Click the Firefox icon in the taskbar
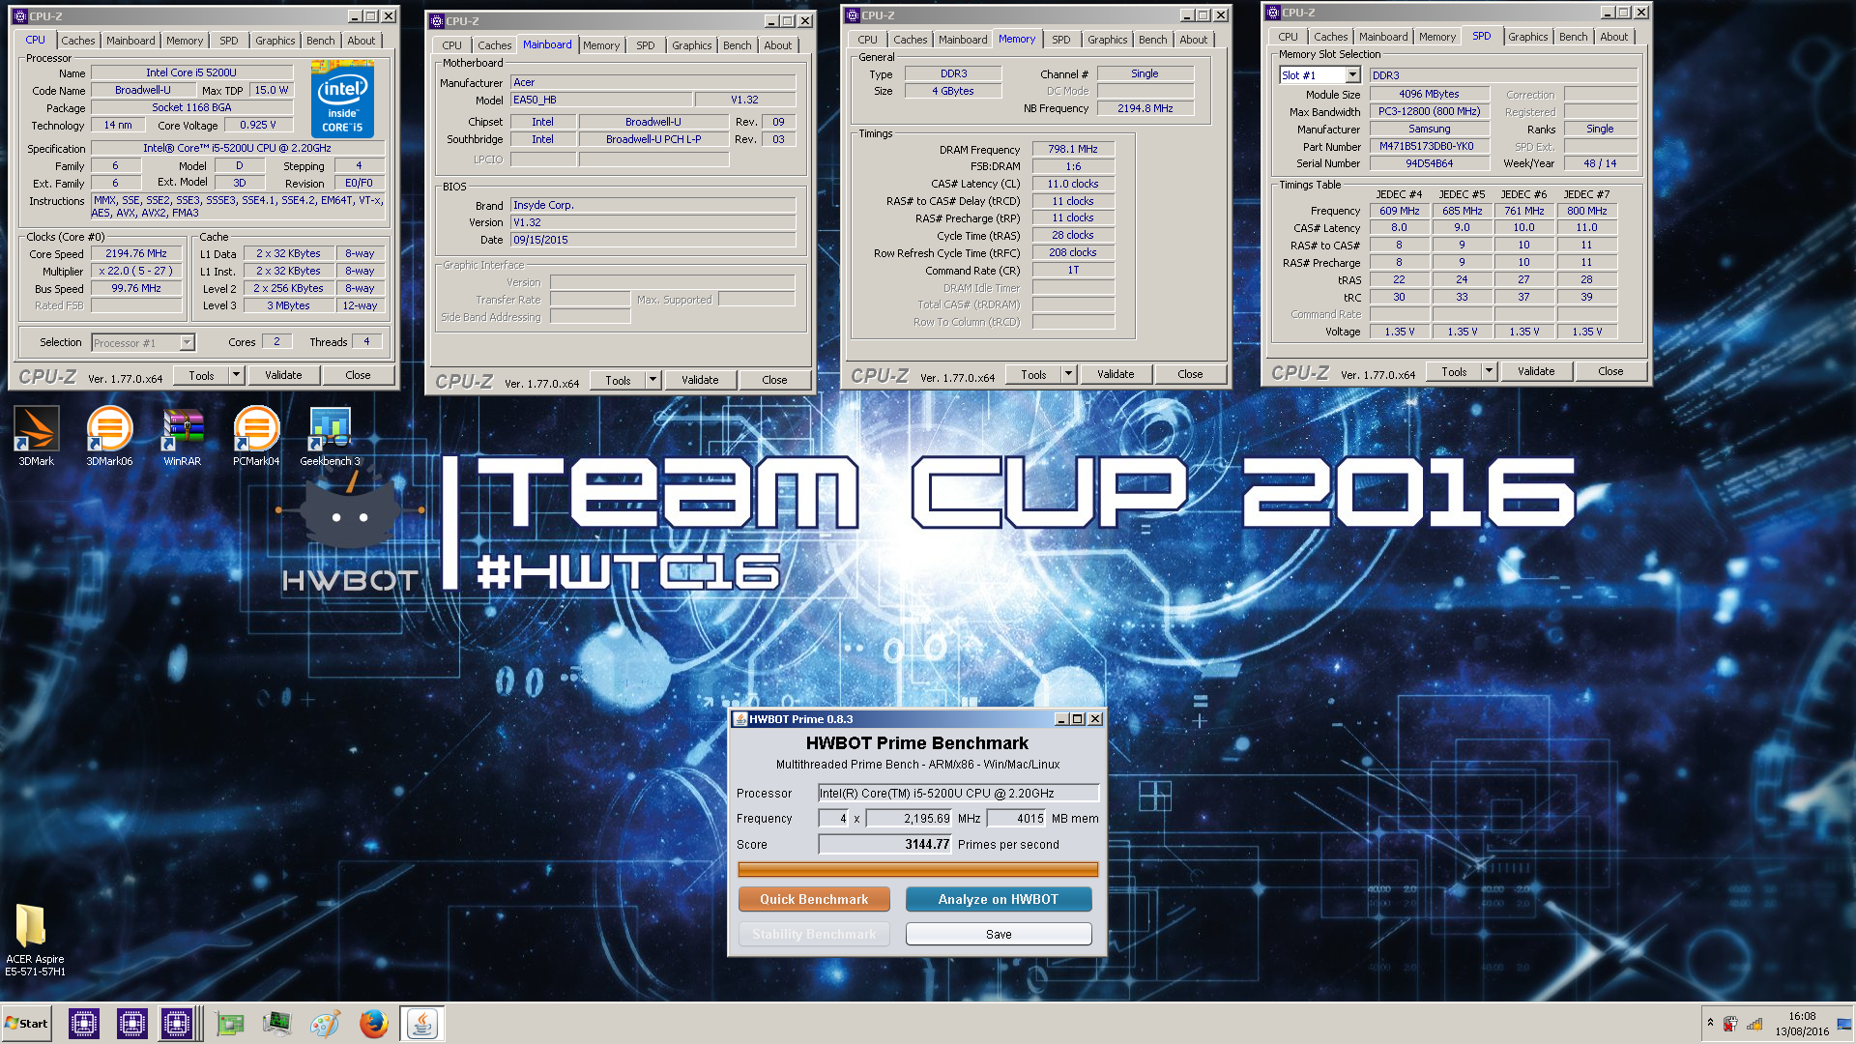Screen dimensions: 1856x1044 click(x=373, y=1023)
